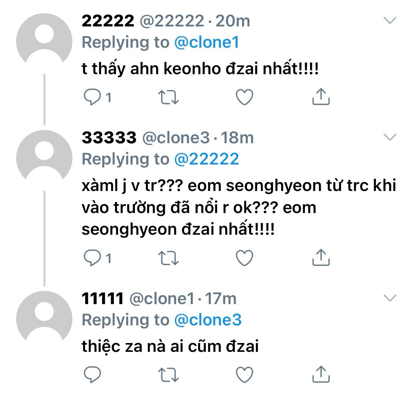Like the 33333 tweet
This screenshot has height=393, width=413.
pos(244,258)
